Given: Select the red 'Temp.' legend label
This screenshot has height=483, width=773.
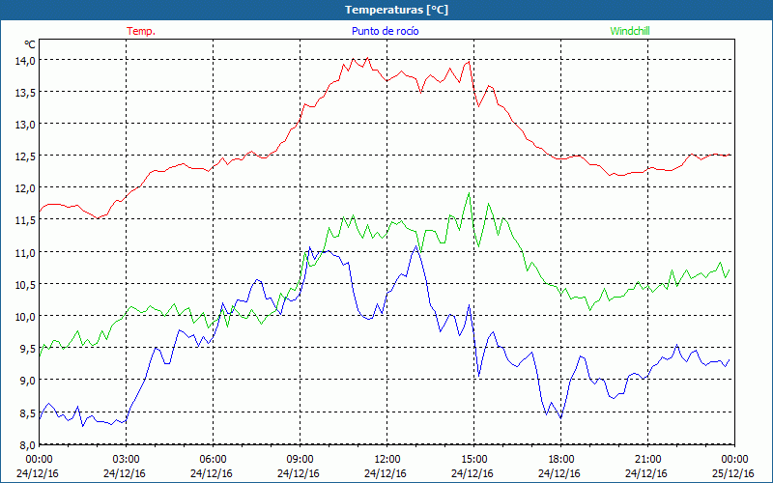Looking at the screenshot, I should (x=141, y=31).
